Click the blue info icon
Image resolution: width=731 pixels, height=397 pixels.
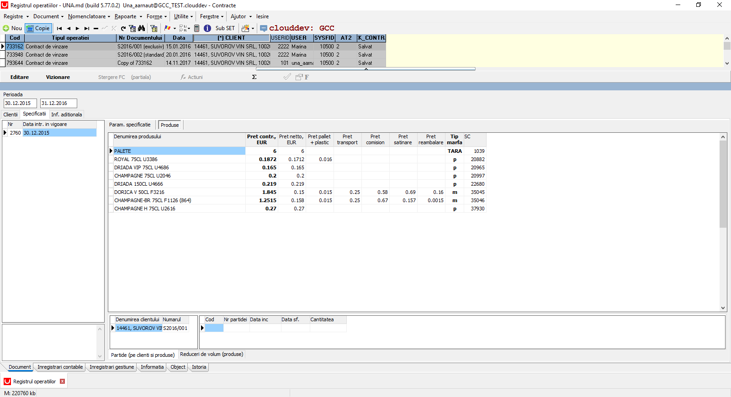click(207, 28)
